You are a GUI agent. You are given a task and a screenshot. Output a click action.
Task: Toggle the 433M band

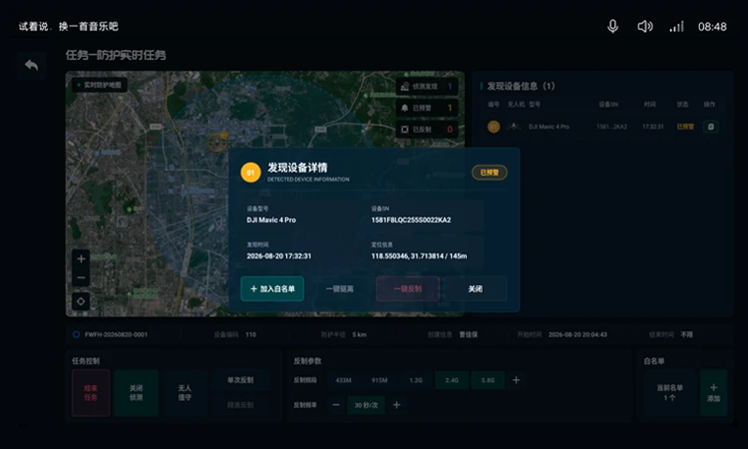click(x=343, y=380)
